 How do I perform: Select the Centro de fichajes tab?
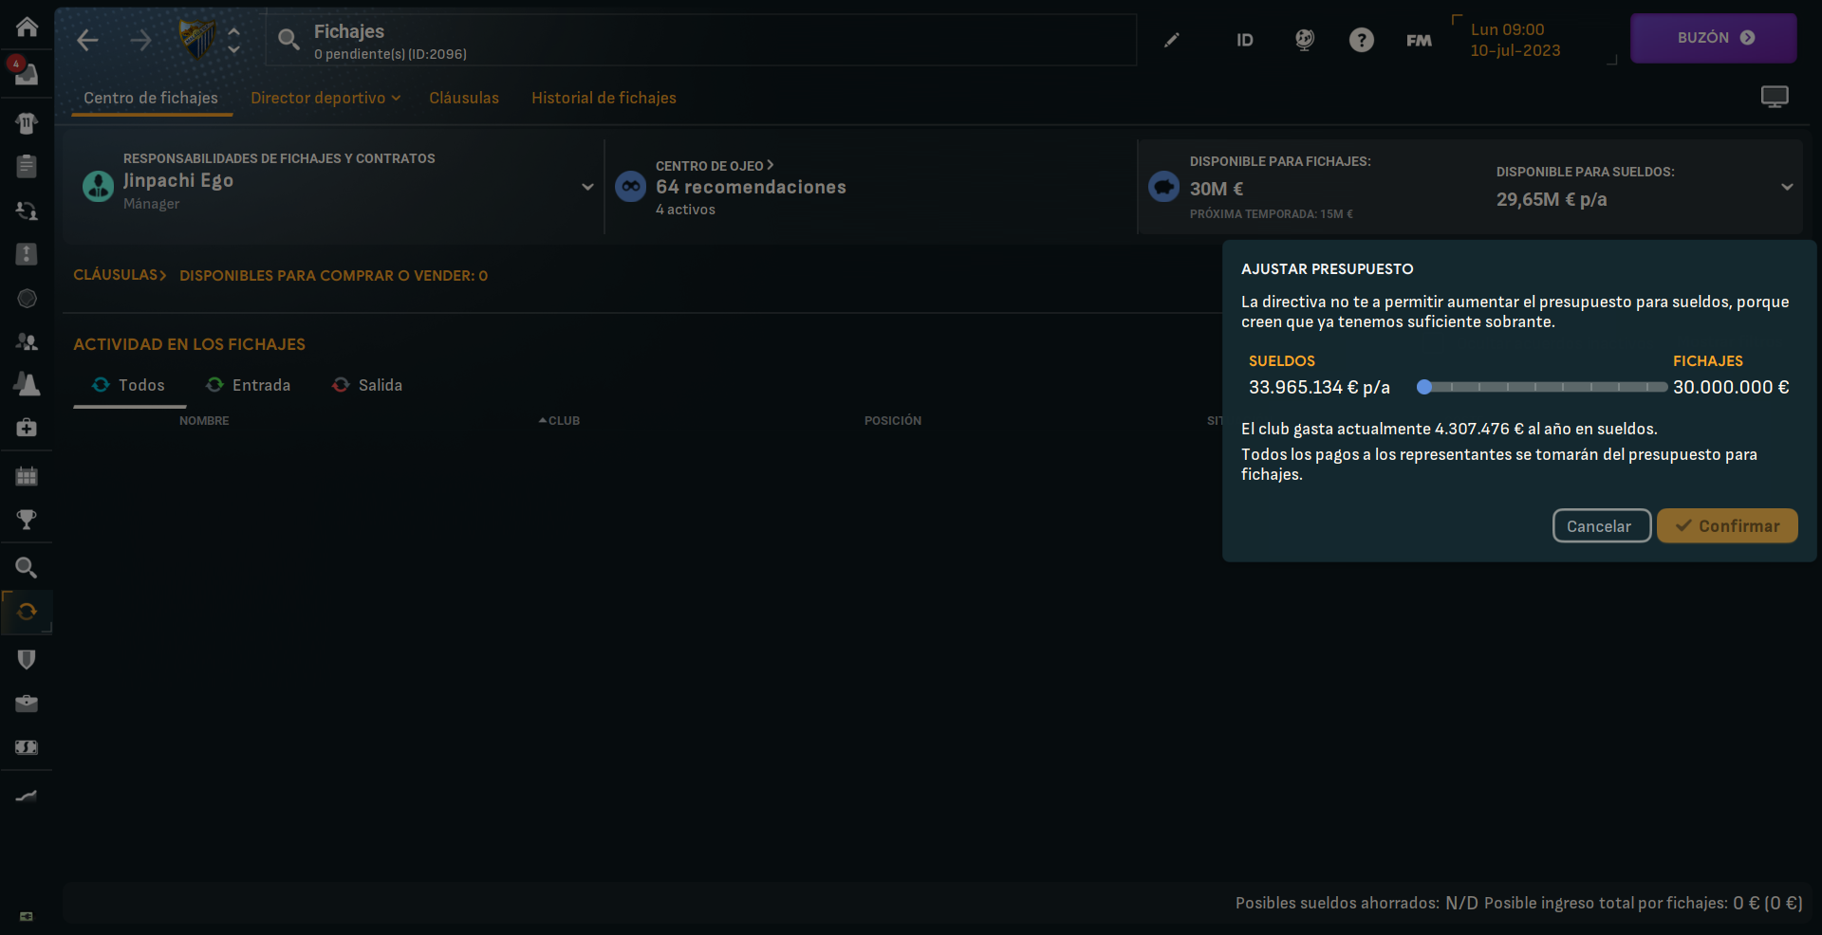coord(151,98)
